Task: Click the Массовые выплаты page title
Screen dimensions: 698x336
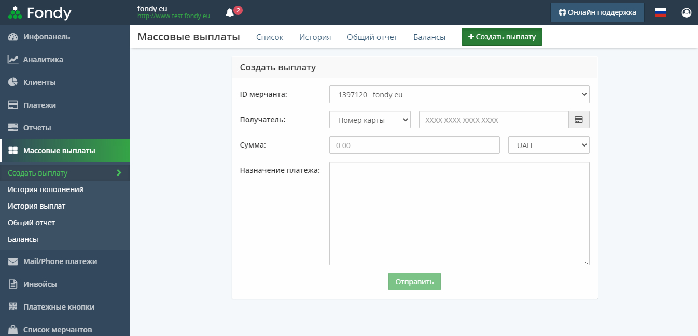Action: coord(189,37)
